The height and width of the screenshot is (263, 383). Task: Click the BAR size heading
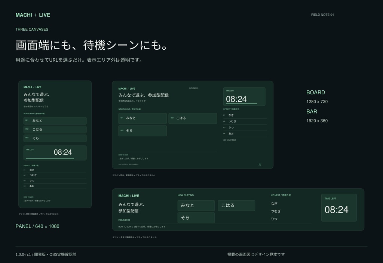(312, 111)
